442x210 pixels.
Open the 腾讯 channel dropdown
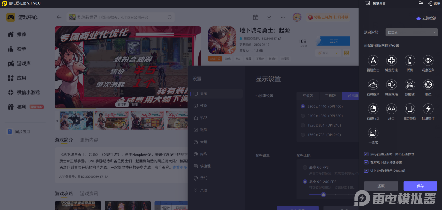[x=328, y=53]
